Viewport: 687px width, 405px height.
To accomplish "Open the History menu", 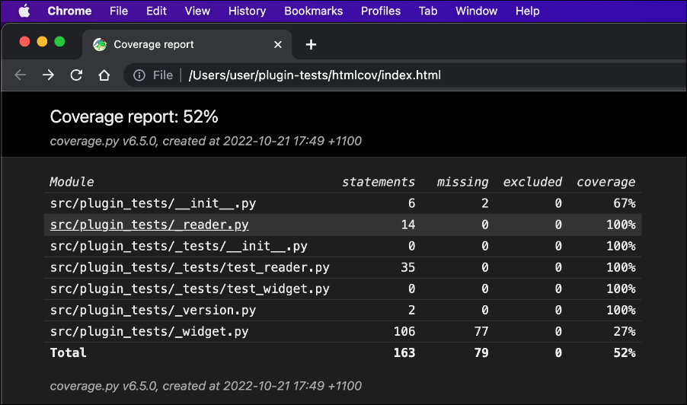I will click(247, 11).
